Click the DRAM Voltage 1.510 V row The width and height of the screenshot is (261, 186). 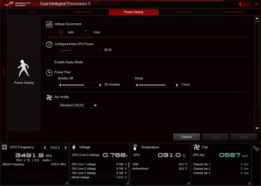point(99,177)
